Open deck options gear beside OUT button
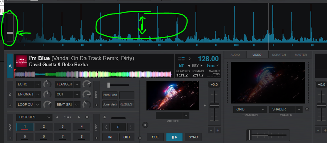 click(140, 138)
